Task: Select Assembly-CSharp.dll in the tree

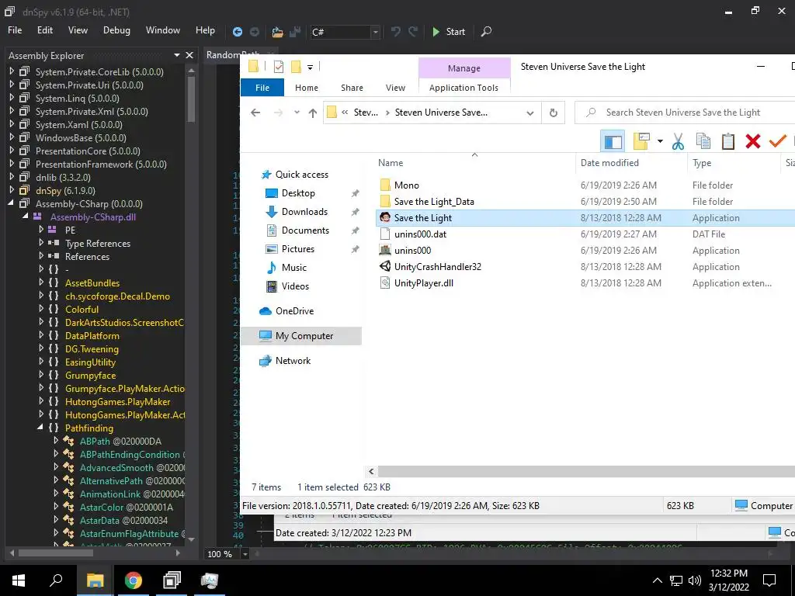Action: pos(93,217)
